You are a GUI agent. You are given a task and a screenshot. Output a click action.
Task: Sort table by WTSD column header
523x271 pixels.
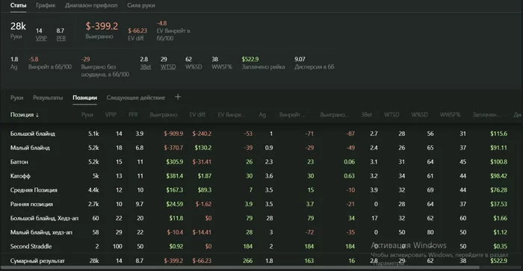coord(392,115)
